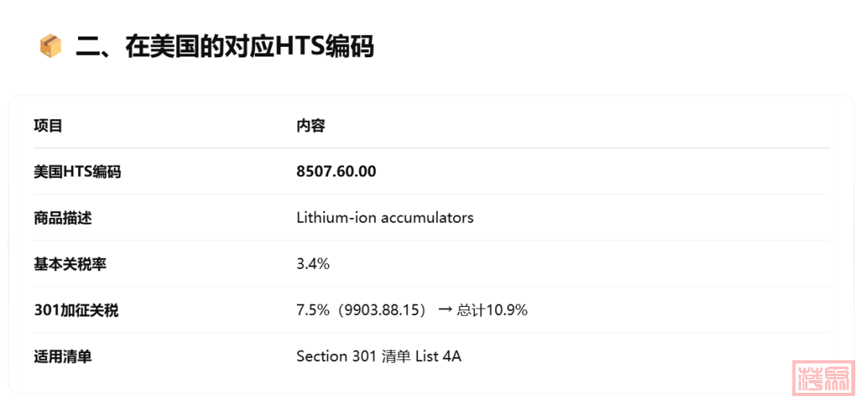The image size is (860, 400).
Task: Click the Section 301 清单 List 4A text
Action: pyautogui.click(x=379, y=357)
